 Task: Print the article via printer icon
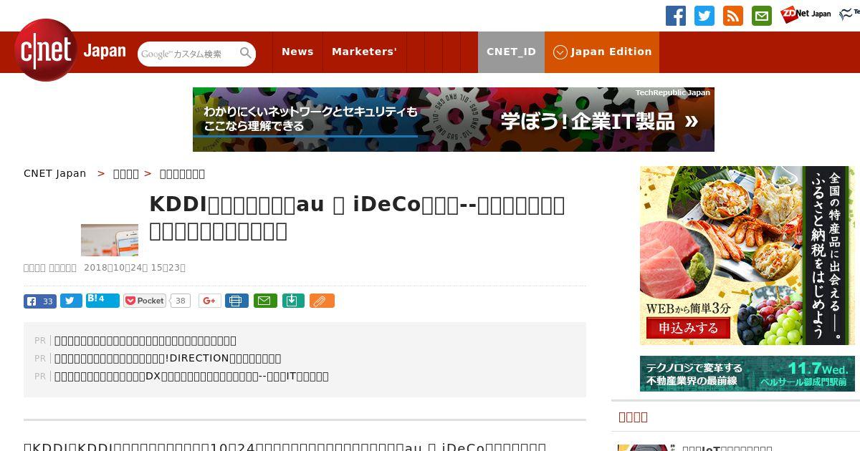236,301
